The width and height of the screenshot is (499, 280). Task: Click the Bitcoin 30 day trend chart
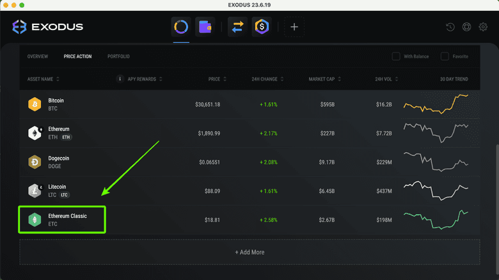(436, 104)
